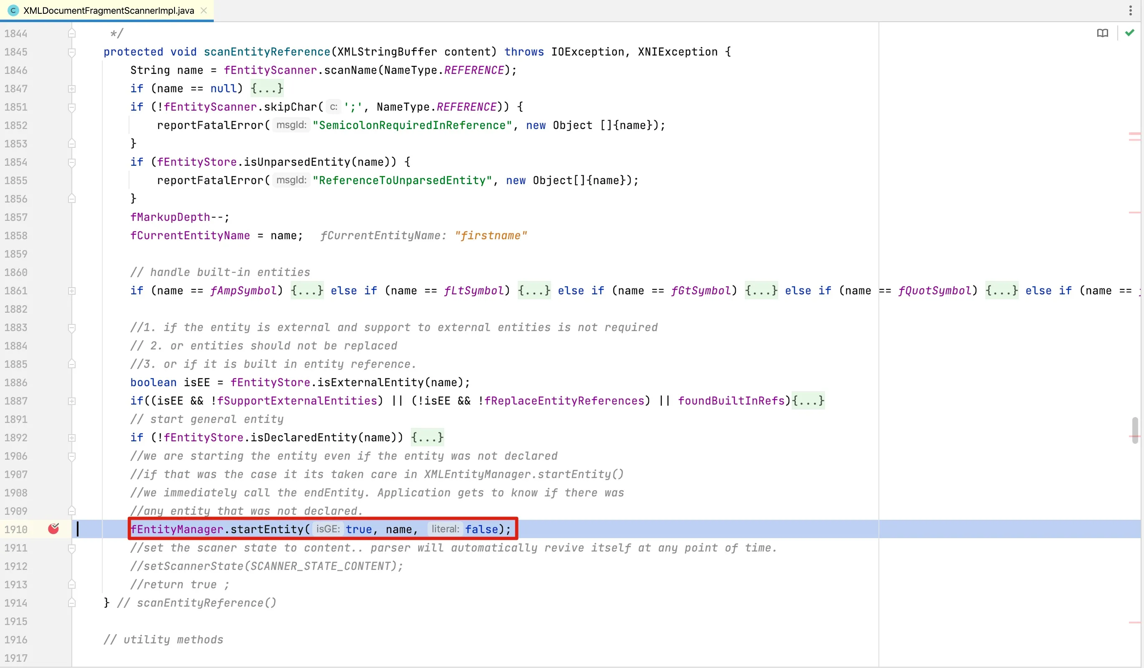Remove the breakpoint on line 1910

53,529
